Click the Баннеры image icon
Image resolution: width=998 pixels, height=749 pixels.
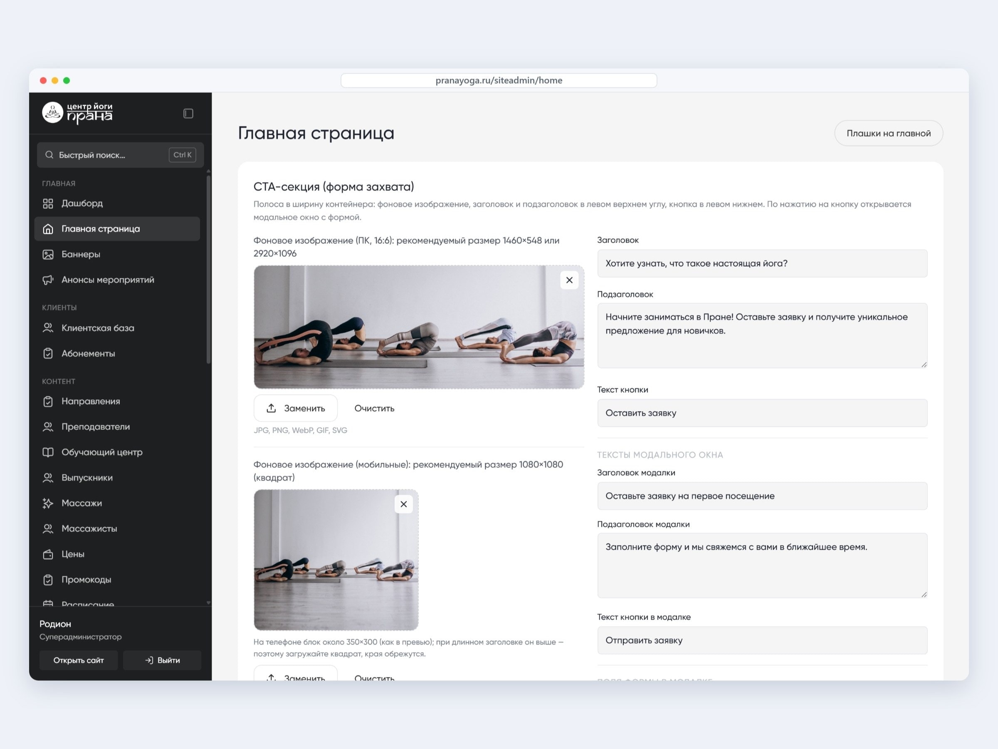click(48, 255)
